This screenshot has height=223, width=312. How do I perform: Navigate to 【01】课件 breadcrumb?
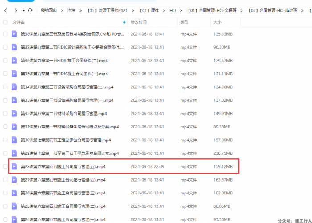[149, 11]
